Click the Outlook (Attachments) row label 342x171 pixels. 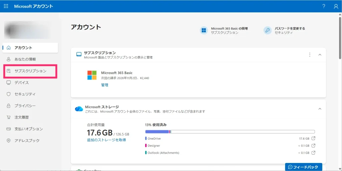point(163,153)
